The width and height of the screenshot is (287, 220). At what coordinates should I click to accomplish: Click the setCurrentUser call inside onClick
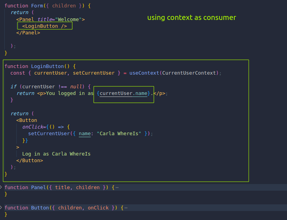pos(49,134)
